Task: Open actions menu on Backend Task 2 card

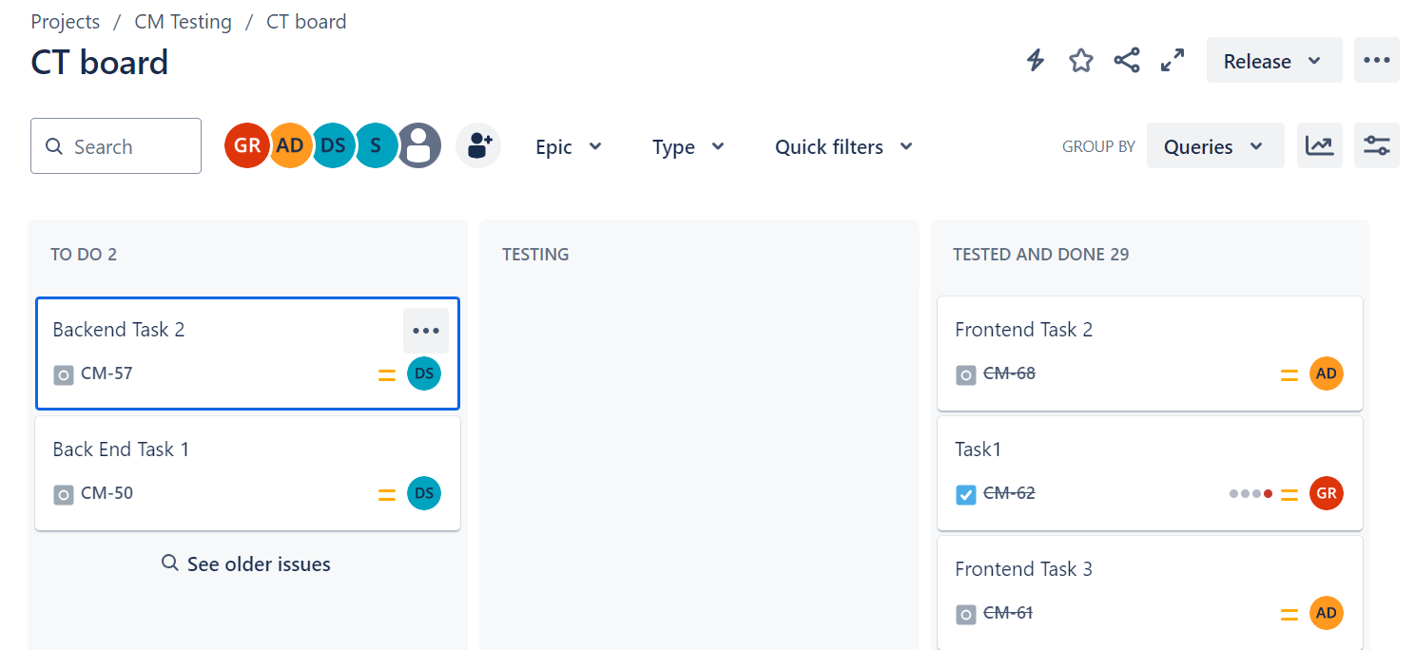Action: point(426,331)
